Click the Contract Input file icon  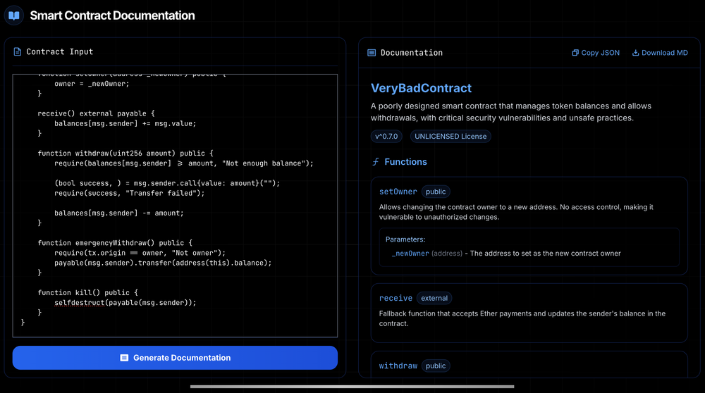(x=18, y=51)
